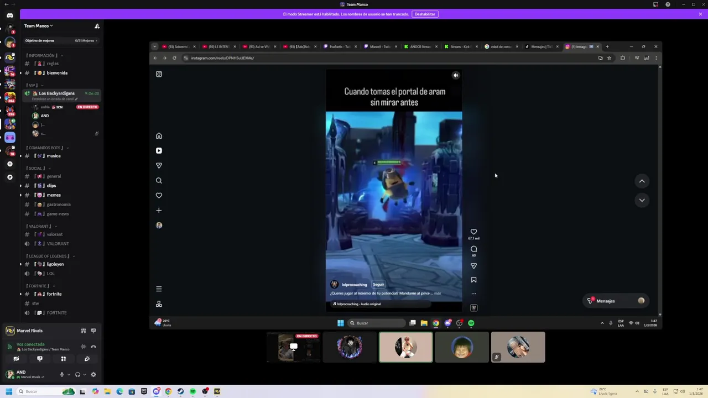
Task: Click Seguir next to lolprocoaching
Action: pyautogui.click(x=378, y=285)
